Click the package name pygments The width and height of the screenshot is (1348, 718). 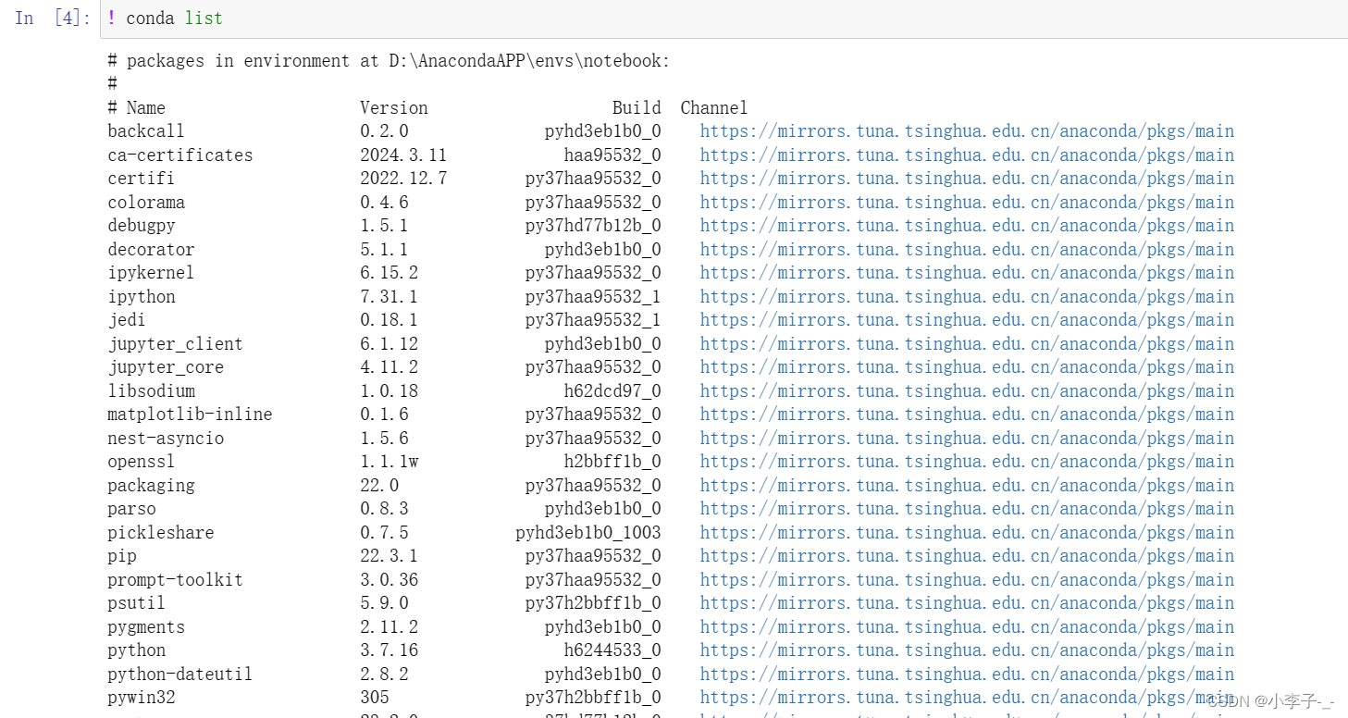click(146, 627)
